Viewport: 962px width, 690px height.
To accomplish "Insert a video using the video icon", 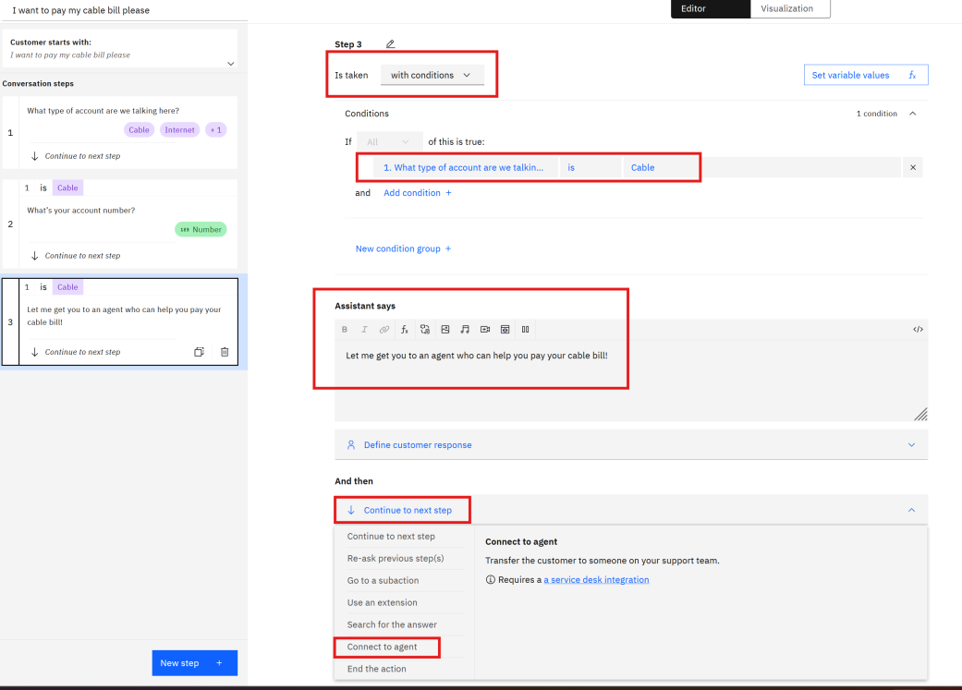I will tap(485, 330).
